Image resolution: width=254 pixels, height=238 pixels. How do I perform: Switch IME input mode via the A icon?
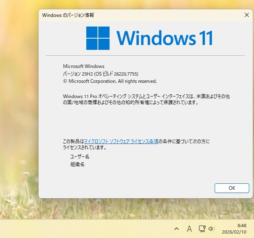coord(189,229)
